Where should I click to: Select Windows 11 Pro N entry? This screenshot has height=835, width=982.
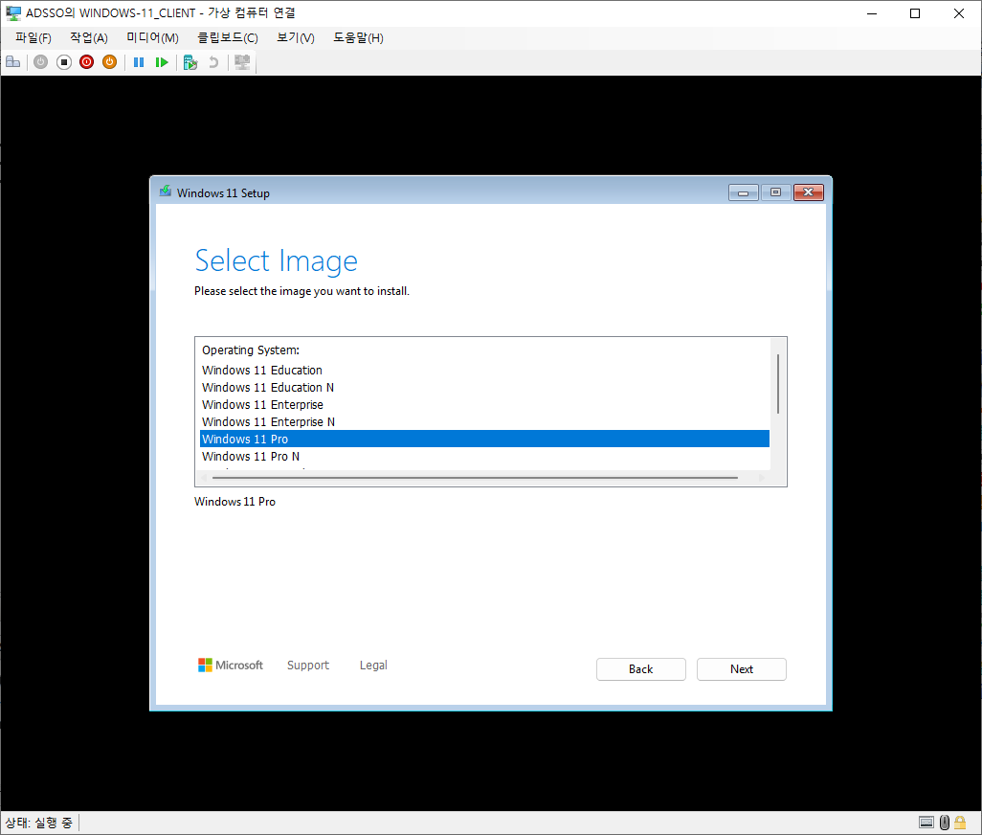484,456
